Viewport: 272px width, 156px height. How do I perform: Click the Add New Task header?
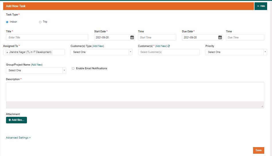128,6
